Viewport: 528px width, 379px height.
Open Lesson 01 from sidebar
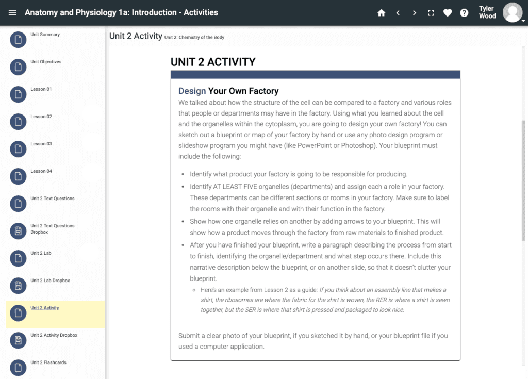click(41, 89)
